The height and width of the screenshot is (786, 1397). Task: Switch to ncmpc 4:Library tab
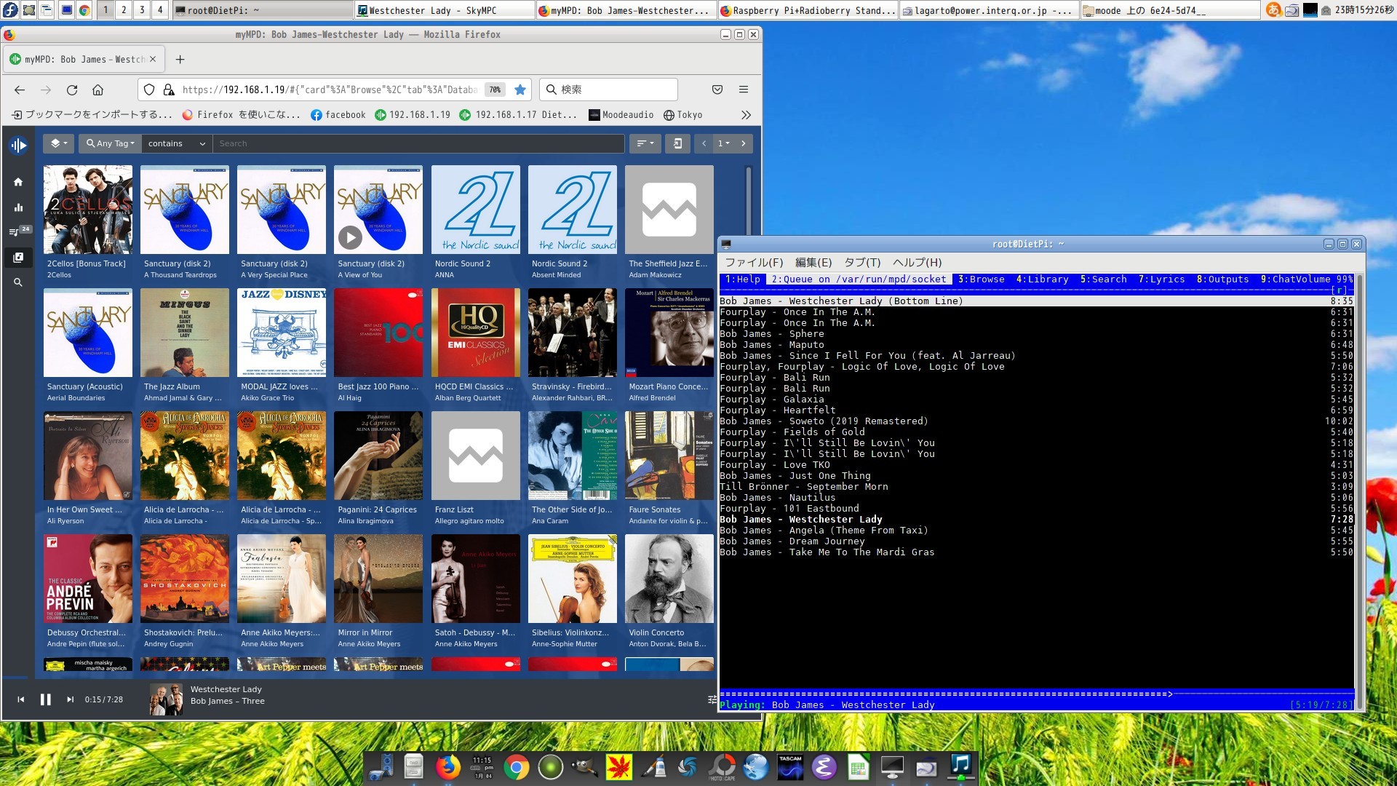1042,279
